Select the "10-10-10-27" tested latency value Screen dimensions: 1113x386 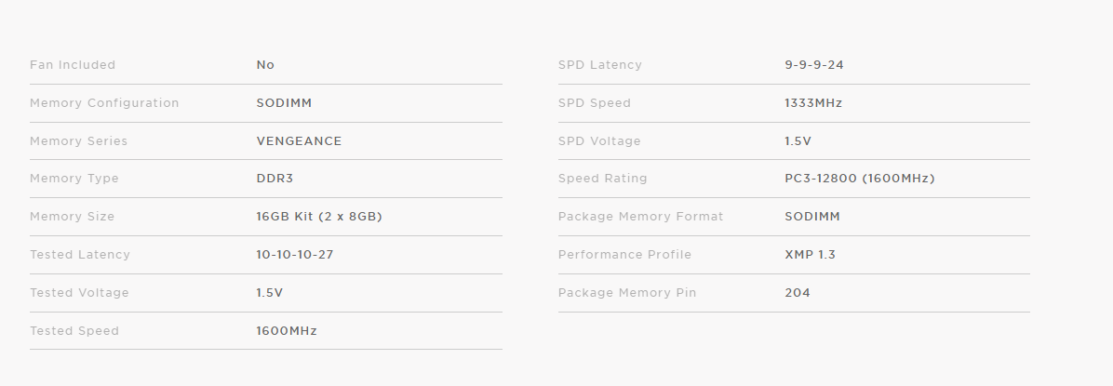[x=294, y=255]
